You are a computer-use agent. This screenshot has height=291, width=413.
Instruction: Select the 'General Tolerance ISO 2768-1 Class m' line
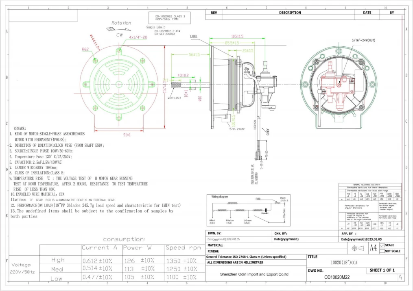[x=246, y=257]
